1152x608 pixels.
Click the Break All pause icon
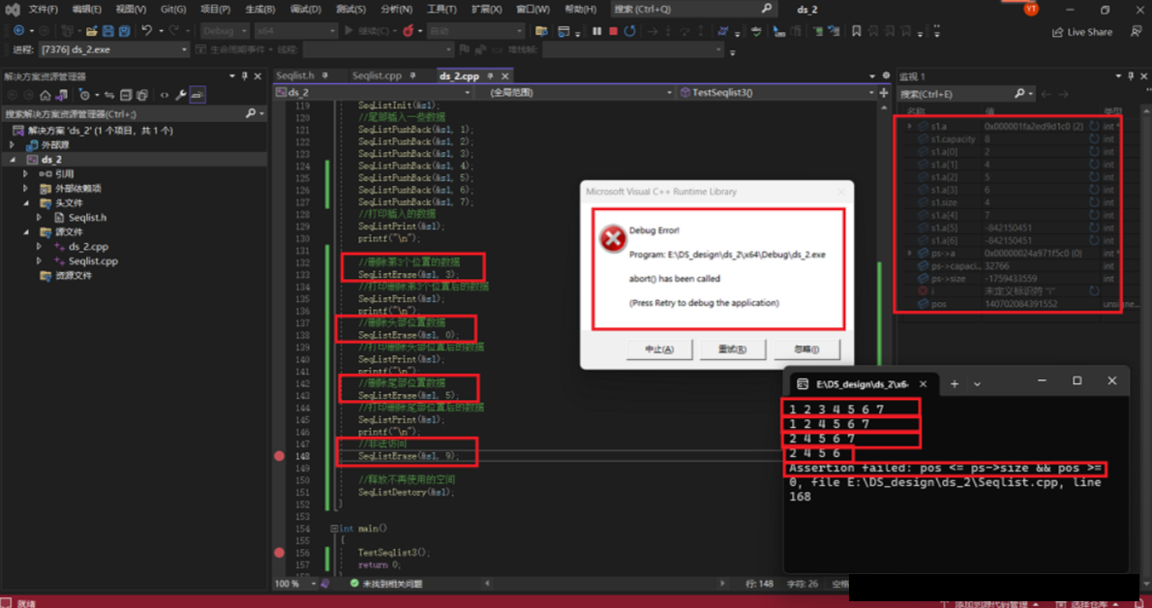pyautogui.click(x=596, y=31)
